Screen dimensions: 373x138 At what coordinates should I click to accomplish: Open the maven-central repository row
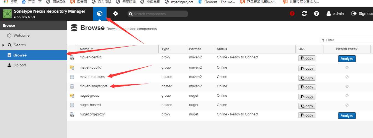coord(220,58)
